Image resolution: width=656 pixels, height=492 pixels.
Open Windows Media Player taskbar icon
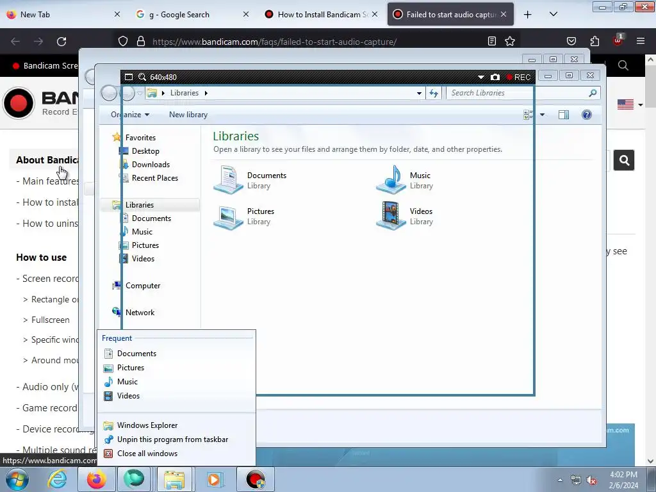click(215, 479)
